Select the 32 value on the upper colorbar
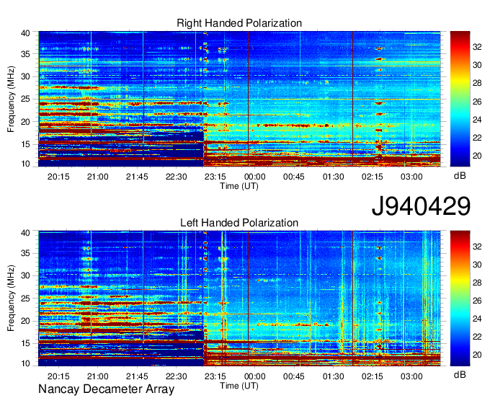Screen dimensions: 490x398 [477, 47]
